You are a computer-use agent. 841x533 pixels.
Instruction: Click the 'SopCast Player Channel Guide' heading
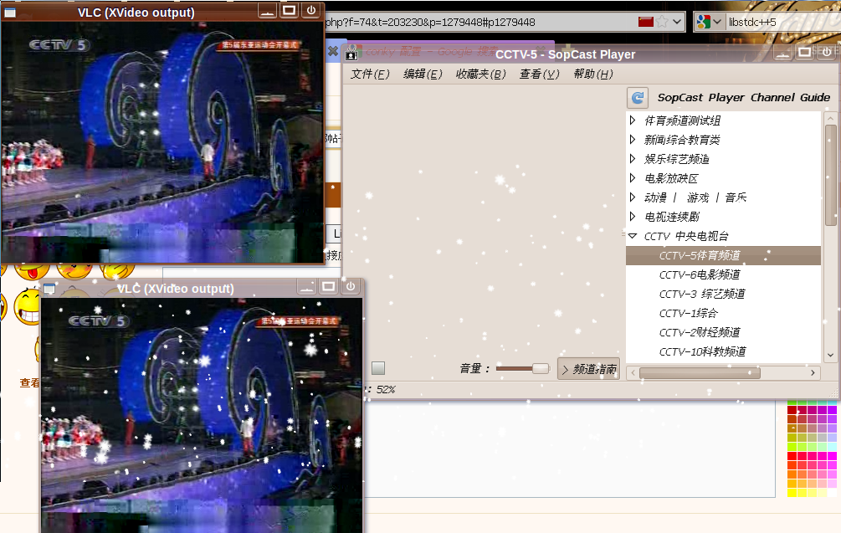coord(743,98)
